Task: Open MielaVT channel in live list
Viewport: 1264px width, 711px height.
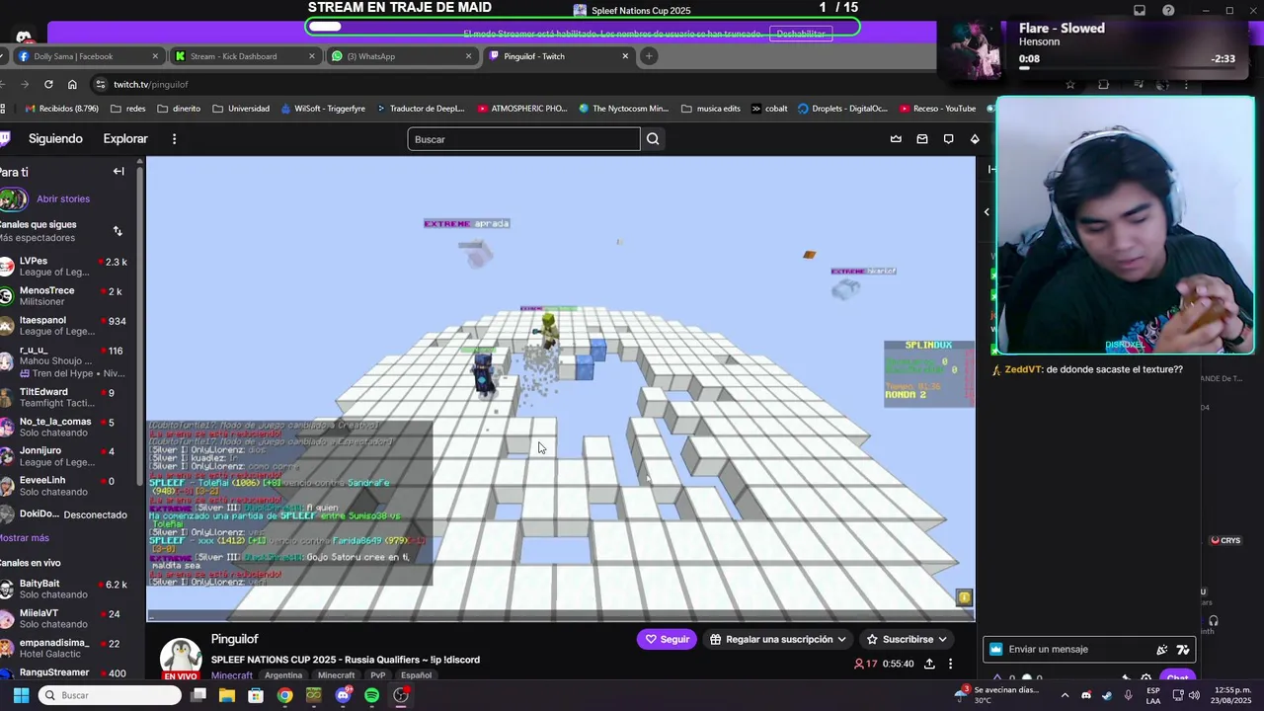Action: coord(64,619)
